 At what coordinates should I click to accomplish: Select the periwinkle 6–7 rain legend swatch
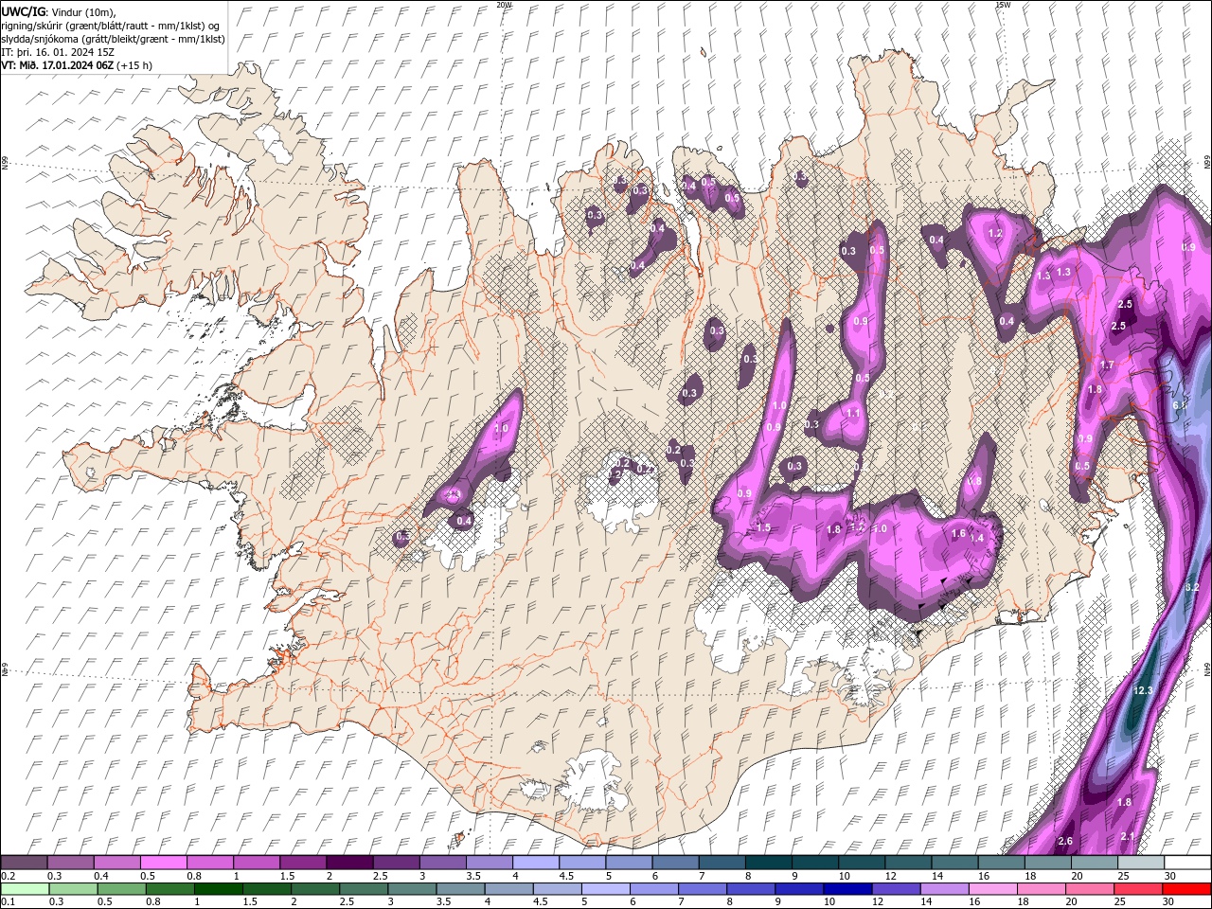[653, 889]
